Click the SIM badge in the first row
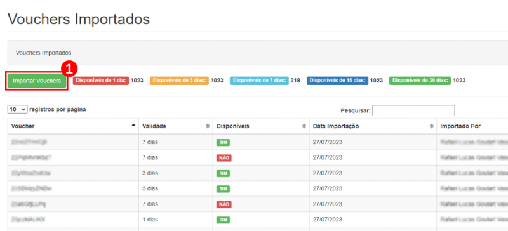 coord(224,143)
